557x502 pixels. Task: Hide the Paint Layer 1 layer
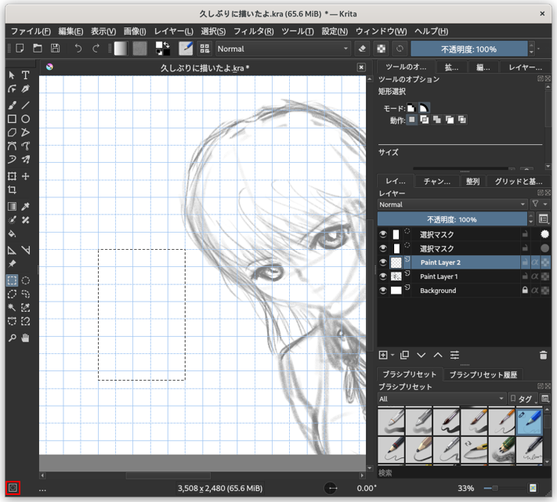coord(383,276)
